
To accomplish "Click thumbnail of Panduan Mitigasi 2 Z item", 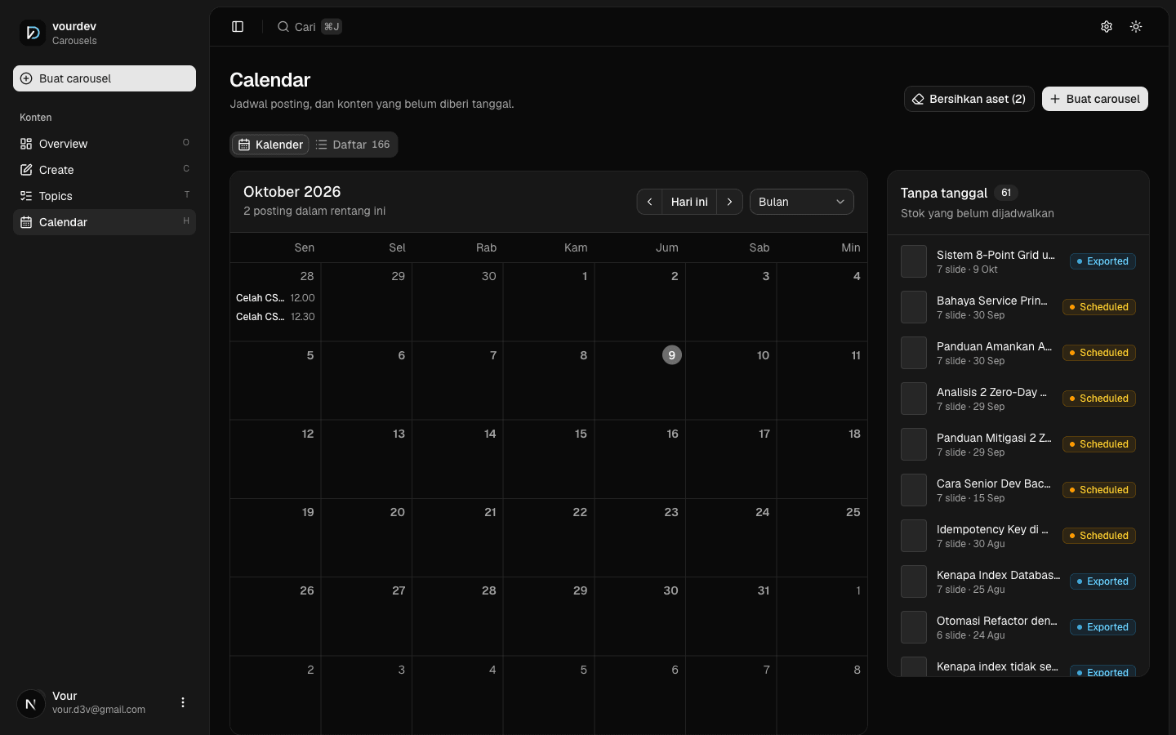I will tap(914, 444).
